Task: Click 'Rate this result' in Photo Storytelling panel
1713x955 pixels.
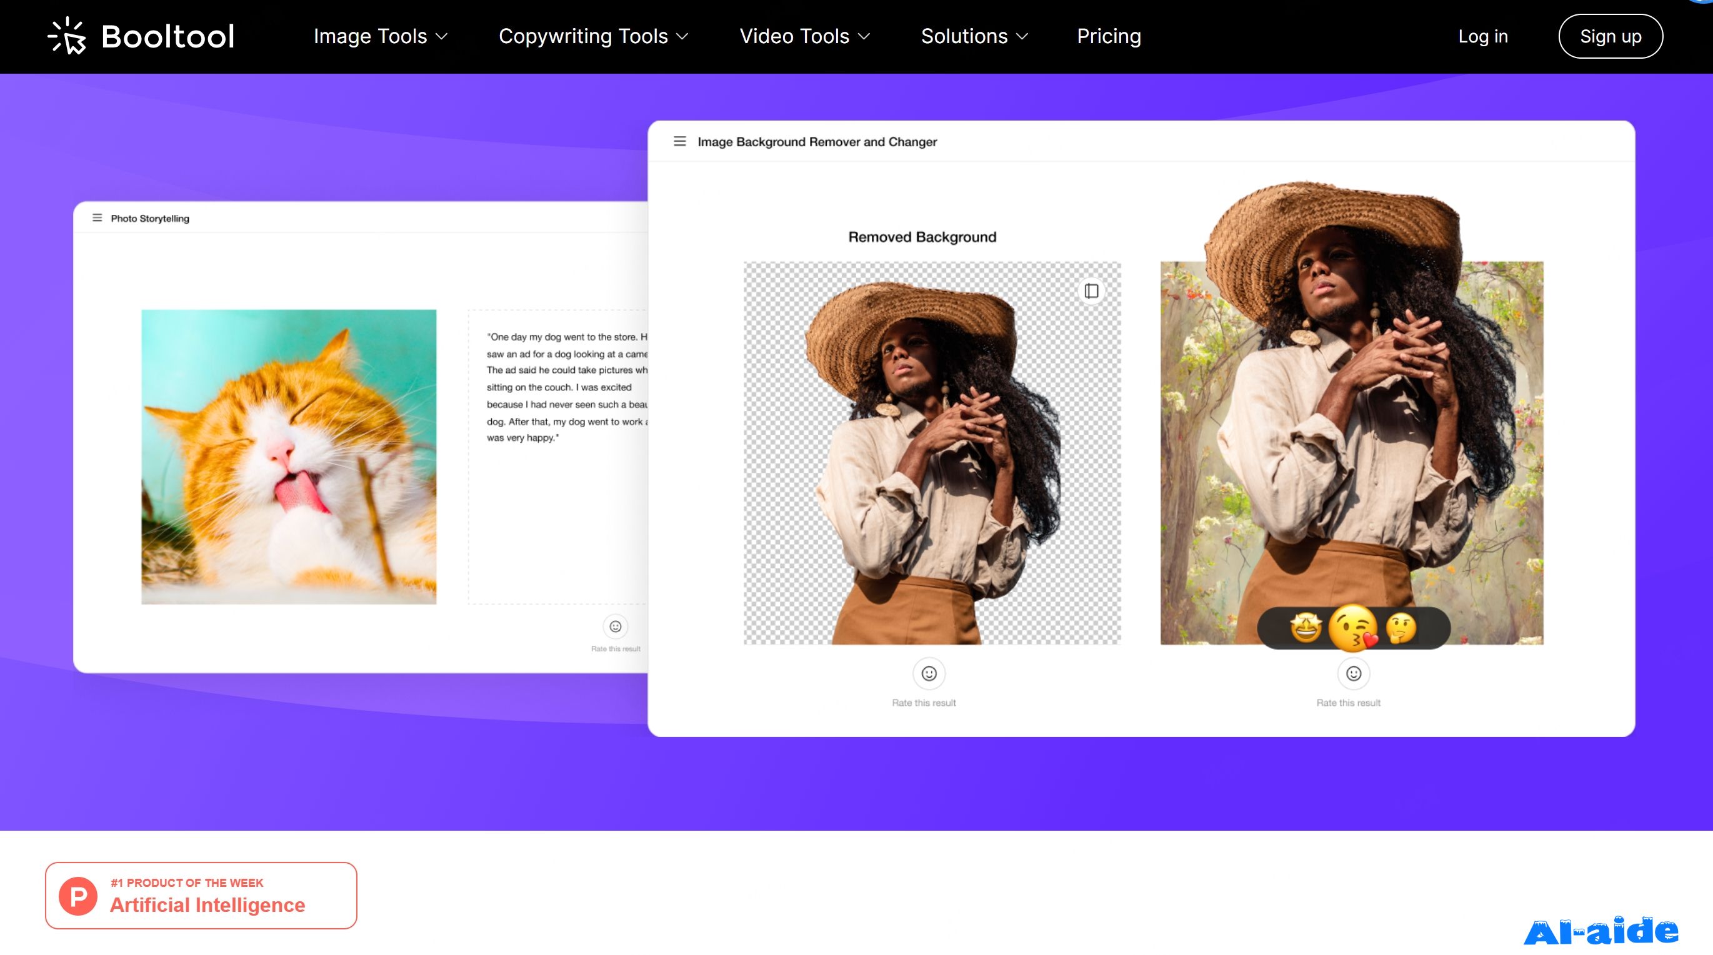Action: pyautogui.click(x=616, y=648)
